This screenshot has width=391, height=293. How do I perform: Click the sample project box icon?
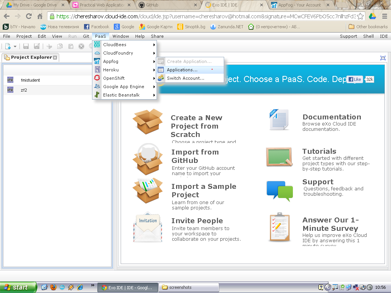point(148,191)
